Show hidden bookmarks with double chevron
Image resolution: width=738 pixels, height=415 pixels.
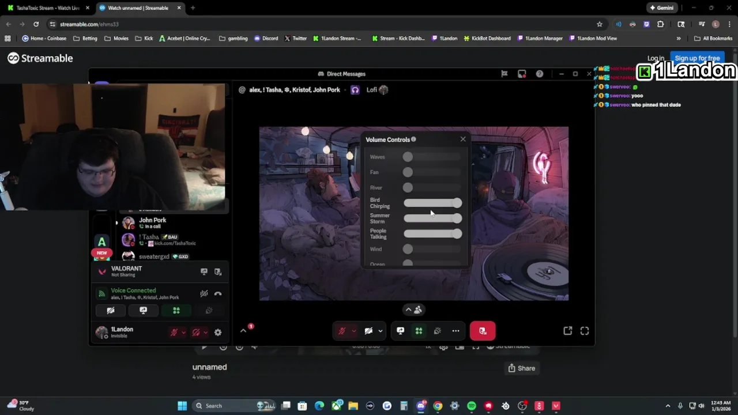pos(679,38)
